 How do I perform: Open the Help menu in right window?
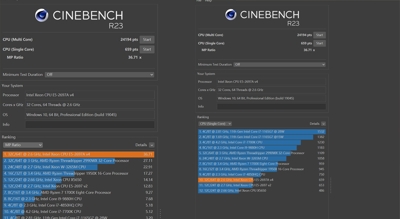click(208, 1)
